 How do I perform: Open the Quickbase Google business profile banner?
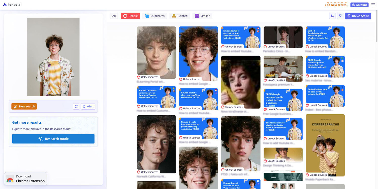[x=283, y=100]
